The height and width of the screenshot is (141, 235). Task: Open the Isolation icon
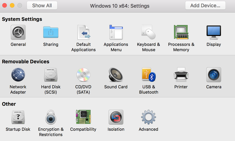click(x=116, y=117)
